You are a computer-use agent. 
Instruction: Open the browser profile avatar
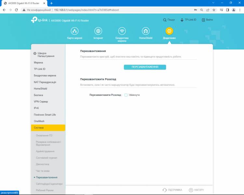point(234,10)
